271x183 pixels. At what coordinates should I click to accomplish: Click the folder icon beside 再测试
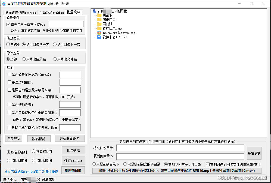point(99,24)
